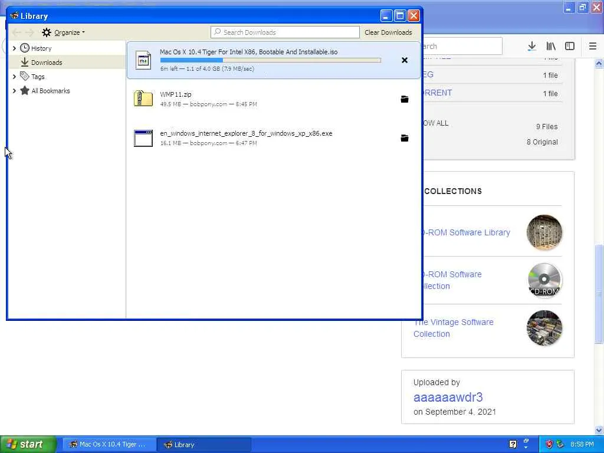Screen dimensions: 604x453
Task: Click scrollbar down arrow in browser window
Action: pyautogui.click(x=599, y=430)
